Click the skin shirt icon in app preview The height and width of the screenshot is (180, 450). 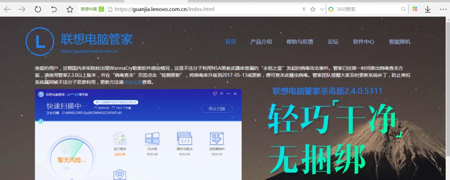pos(215,94)
